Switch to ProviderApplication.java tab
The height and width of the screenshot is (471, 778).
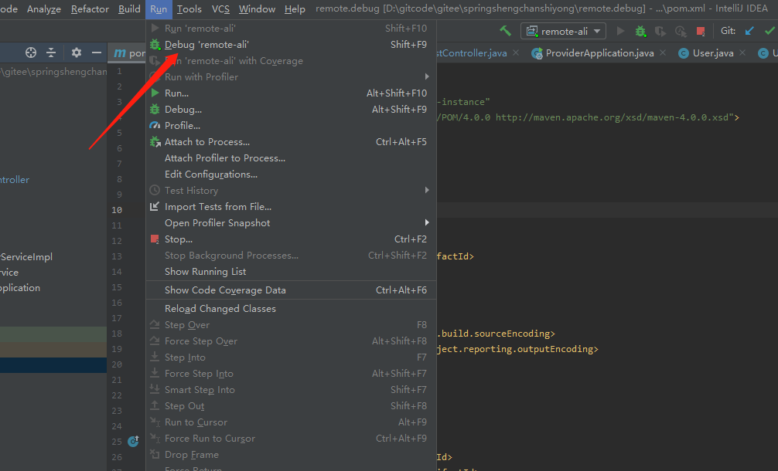[x=599, y=53]
